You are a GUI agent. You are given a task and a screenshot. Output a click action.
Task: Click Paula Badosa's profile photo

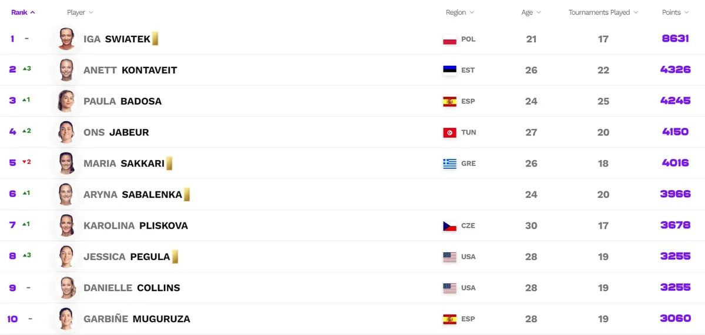[x=66, y=101]
